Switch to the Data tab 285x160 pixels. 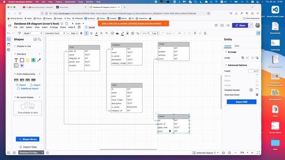(x=236, y=46)
